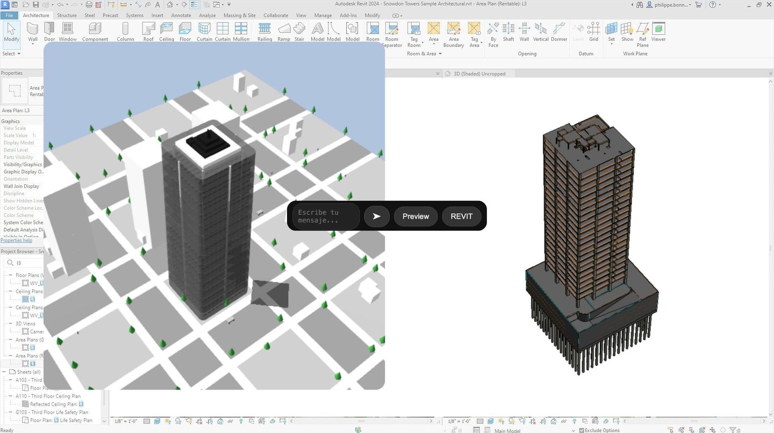
Task: Open the Massing & Site tab
Action: (240, 15)
